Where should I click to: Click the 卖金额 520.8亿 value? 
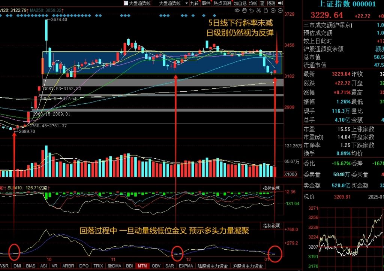click(341, 186)
